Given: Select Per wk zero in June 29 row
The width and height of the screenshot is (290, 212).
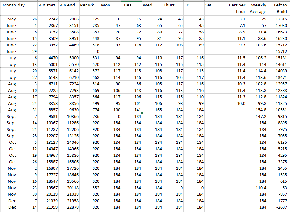Looking at the screenshot, I should pos(89,52).
